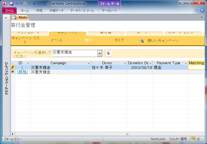Expand the campaign selection dropdown arrow
Image resolution: width=207 pixels, height=144 pixels.
[100, 53]
